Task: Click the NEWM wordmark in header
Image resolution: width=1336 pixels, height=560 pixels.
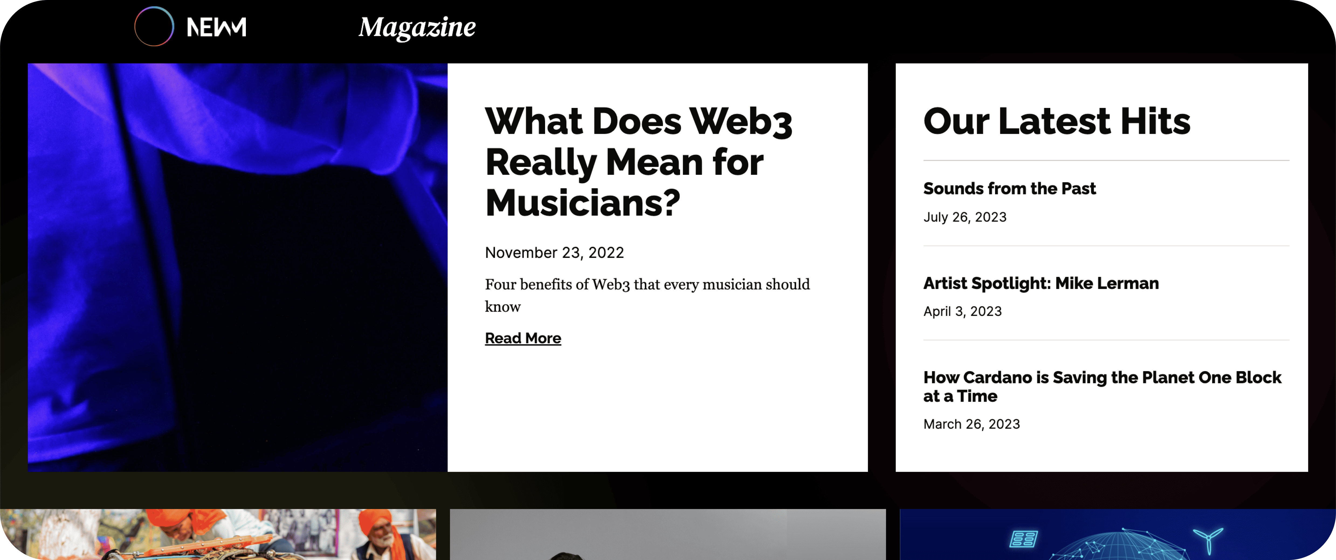Action: point(216,28)
